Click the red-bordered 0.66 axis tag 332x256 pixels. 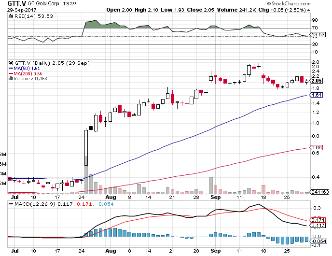click(x=317, y=147)
